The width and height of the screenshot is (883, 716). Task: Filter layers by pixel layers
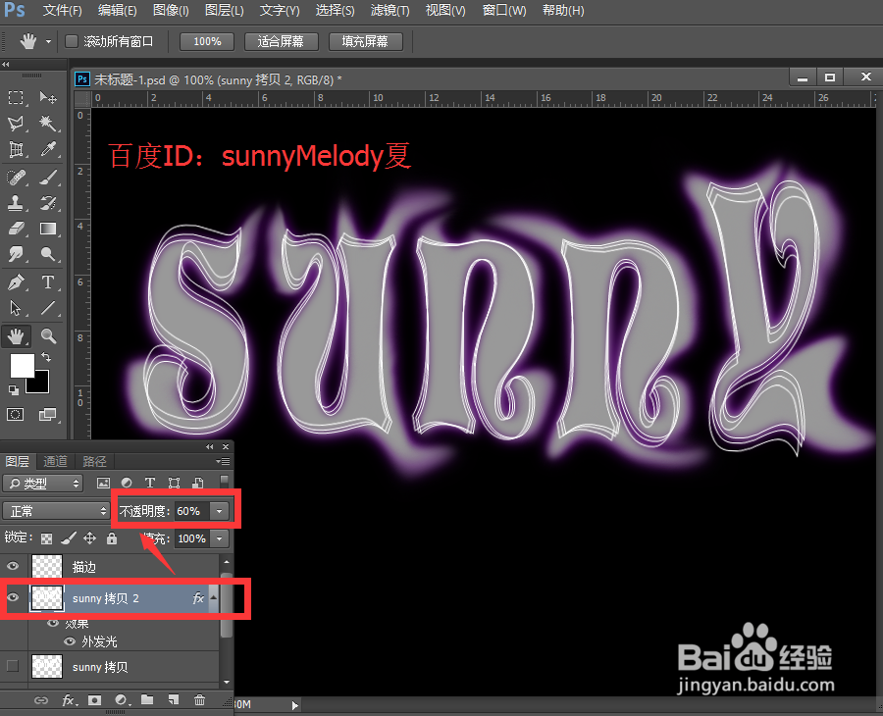pos(103,483)
